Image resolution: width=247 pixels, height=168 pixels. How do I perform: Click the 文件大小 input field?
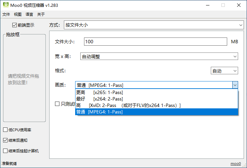pyautogui.click(x=155, y=42)
